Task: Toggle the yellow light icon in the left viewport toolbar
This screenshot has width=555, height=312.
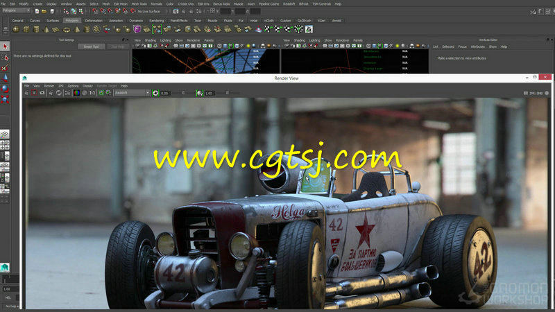Action: point(248,46)
